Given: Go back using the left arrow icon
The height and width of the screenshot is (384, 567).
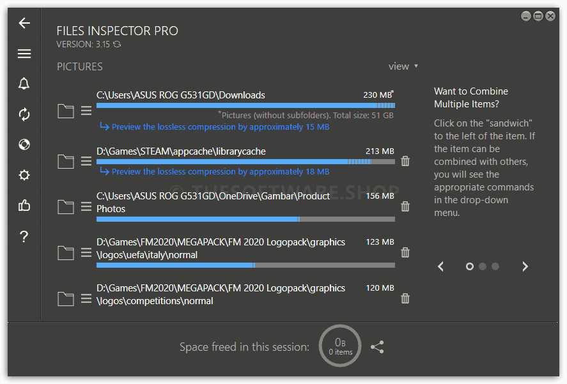Looking at the screenshot, I should tap(24, 23).
